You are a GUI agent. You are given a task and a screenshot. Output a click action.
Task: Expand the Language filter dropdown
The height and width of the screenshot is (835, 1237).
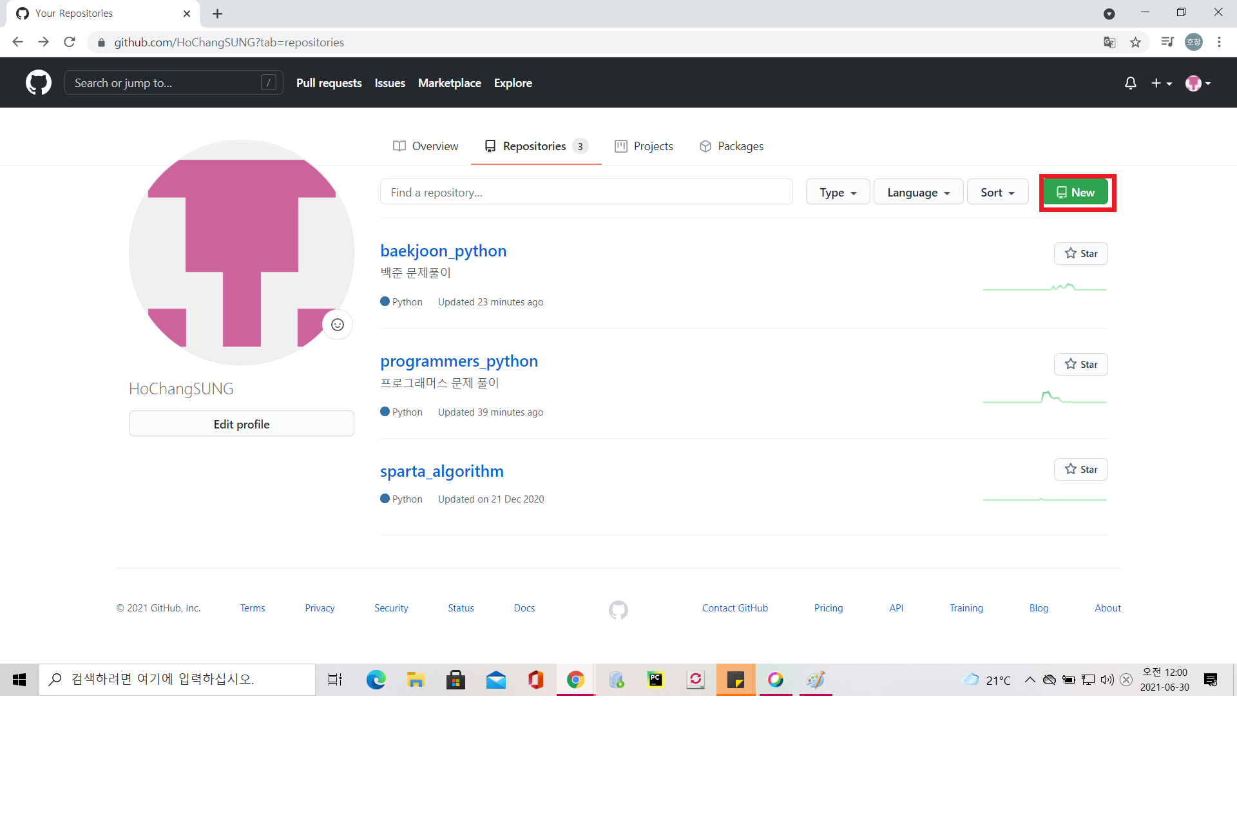(918, 192)
